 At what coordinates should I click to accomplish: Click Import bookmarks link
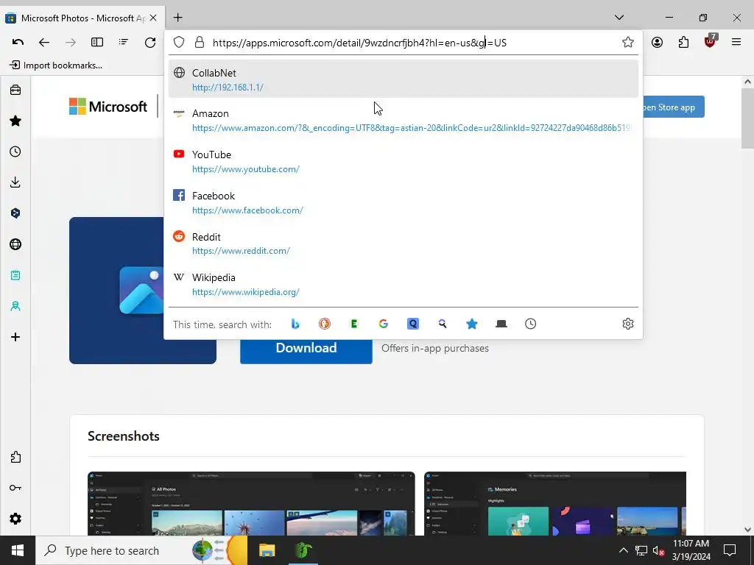coord(56,65)
